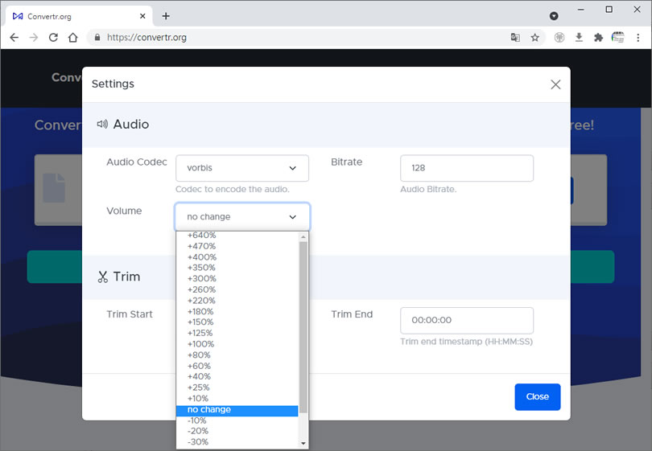Select +260% volume option
This screenshot has height=451, width=652.
237,289
